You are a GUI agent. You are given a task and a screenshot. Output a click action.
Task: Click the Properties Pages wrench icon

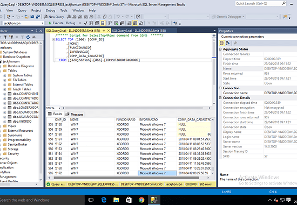tap(235, 43)
